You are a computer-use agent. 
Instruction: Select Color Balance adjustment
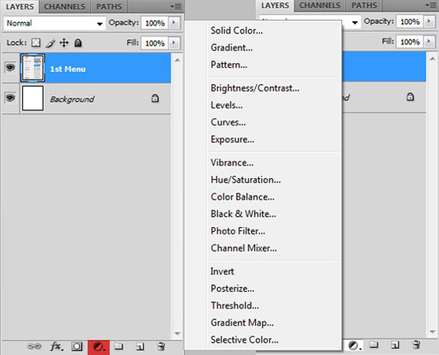coord(243,197)
